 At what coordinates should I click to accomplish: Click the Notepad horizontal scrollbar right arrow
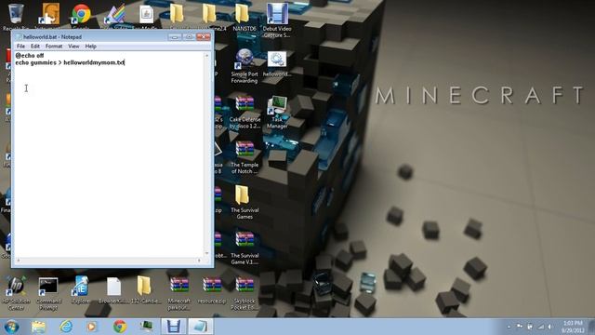pos(200,261)
